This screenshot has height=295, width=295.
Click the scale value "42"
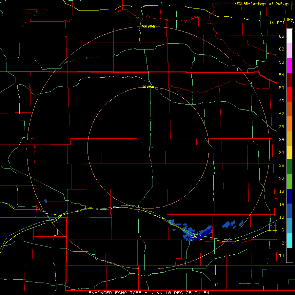282,114
